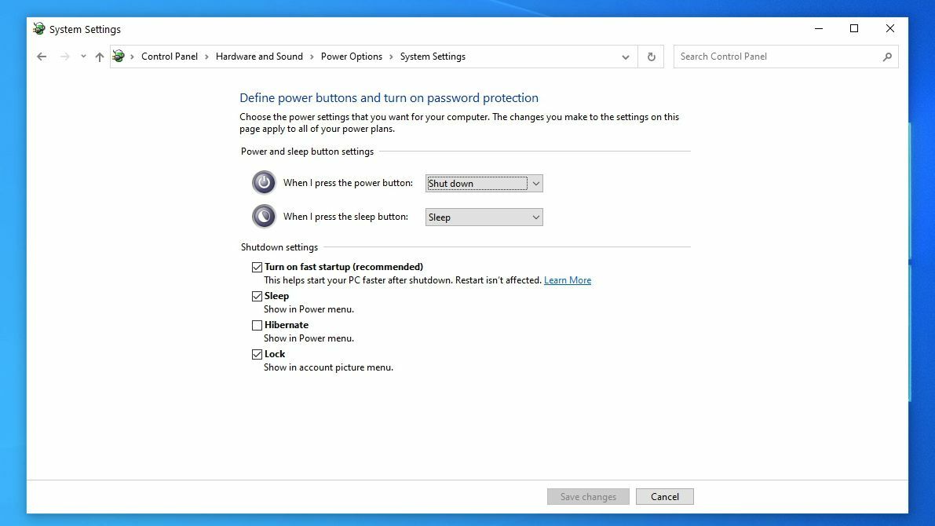Go up one level with up arrow
Image resolution: width=935 pixels, height=526 pixels.
(x=100, y=57)
